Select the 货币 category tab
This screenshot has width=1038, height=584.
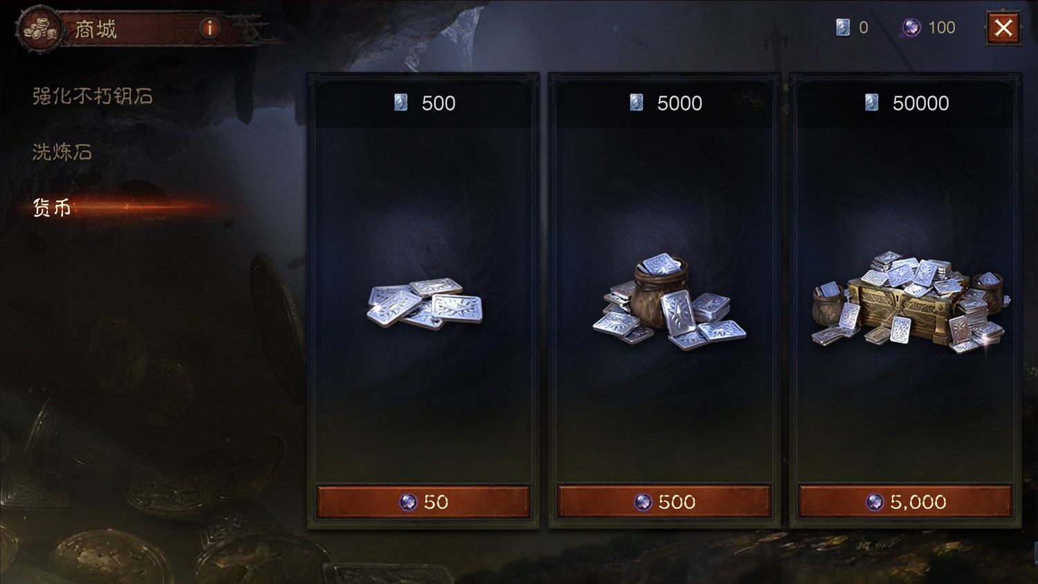pyautogui.click(x=52, y=207)
